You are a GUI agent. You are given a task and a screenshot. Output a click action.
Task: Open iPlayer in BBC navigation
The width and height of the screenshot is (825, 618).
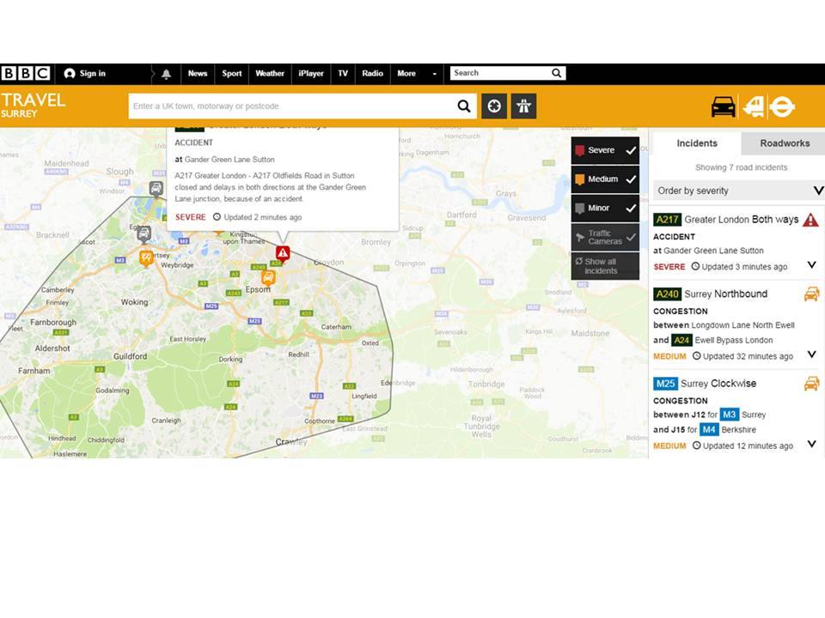coord(311,74)
